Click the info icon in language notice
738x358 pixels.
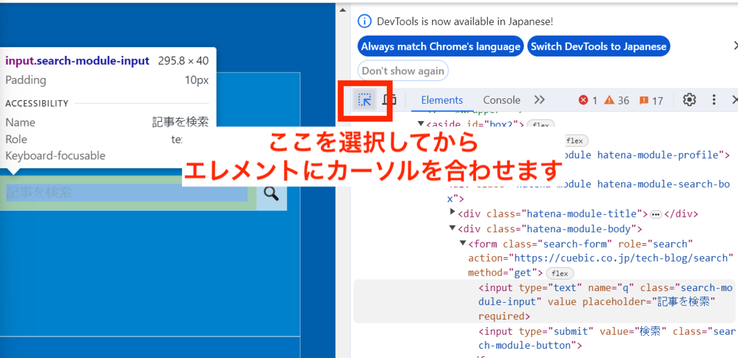(365, 21)
